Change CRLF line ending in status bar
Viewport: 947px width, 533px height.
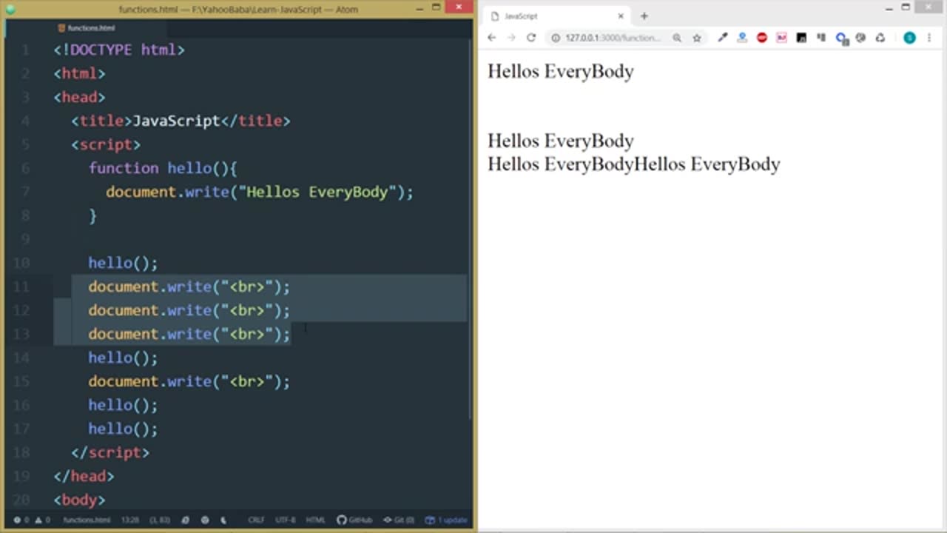(256, 520)
